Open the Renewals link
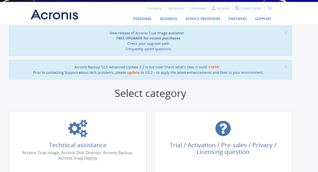Screen dimensions: 318x172 pos(199,8)
